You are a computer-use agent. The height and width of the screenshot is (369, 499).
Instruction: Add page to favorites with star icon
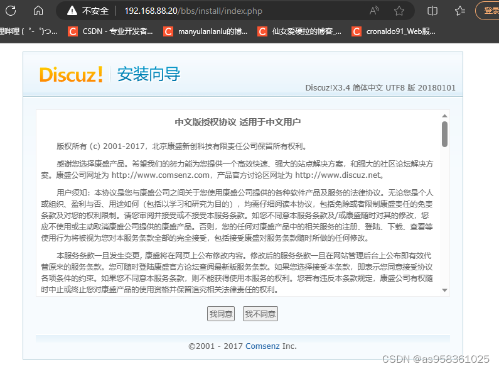399,11
